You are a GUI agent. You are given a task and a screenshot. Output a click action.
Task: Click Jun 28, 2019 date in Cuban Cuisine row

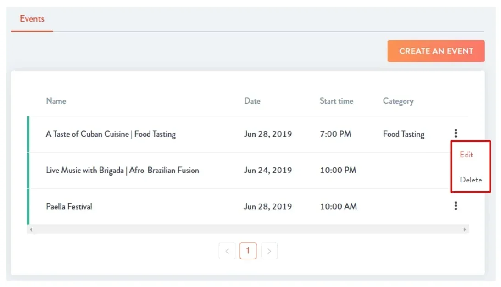268,134
